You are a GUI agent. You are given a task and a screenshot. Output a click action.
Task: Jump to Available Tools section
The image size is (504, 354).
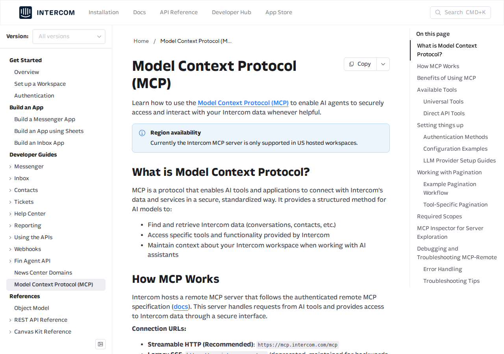point(437,90)
